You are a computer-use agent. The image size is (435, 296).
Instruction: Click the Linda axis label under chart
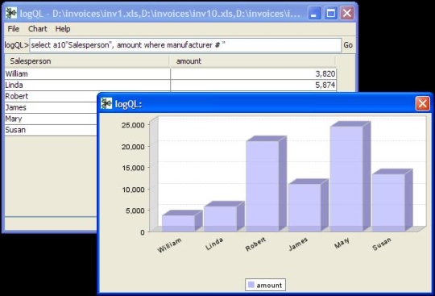214,244
